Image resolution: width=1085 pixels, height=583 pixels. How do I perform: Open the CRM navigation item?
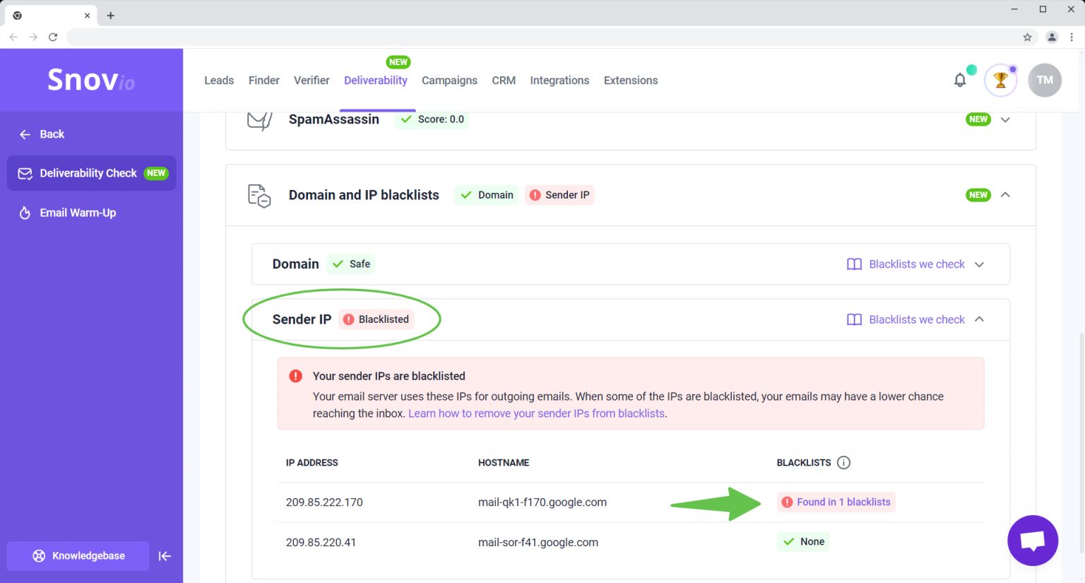tap(504, 80)
